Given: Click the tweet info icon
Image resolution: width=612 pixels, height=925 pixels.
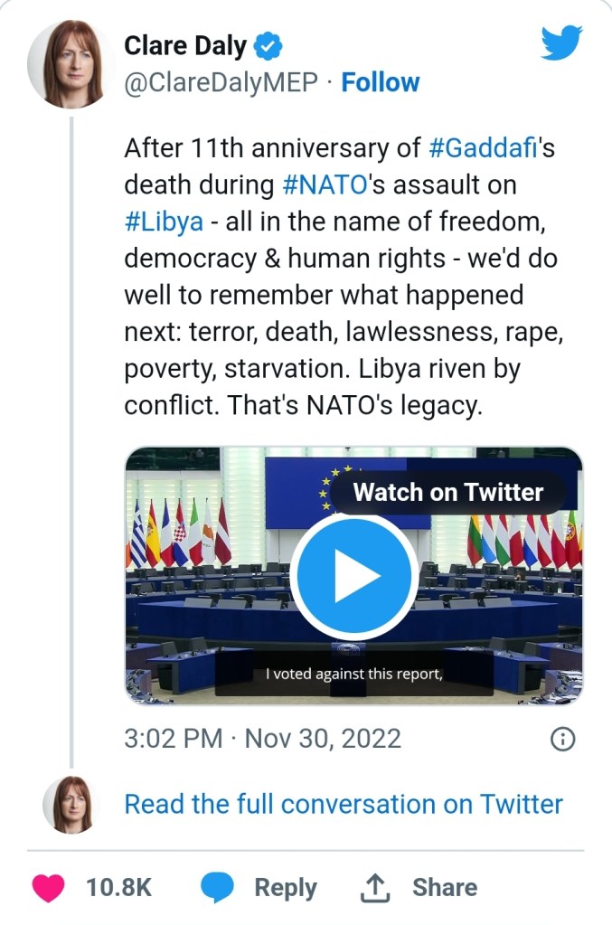Looking at the screenshot, I should pyautogui.click(x=562, y=739).
